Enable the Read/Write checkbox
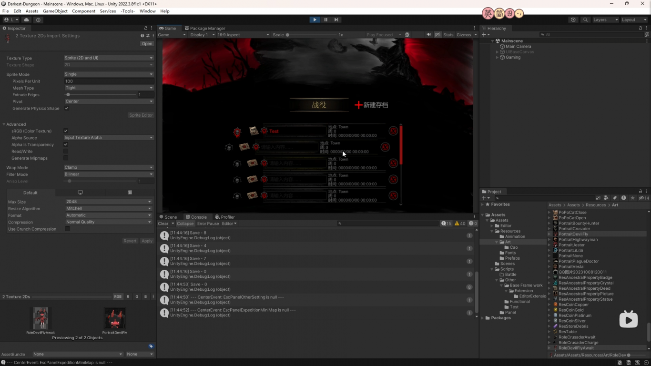651x366 pixels. [x=66, y=152]
